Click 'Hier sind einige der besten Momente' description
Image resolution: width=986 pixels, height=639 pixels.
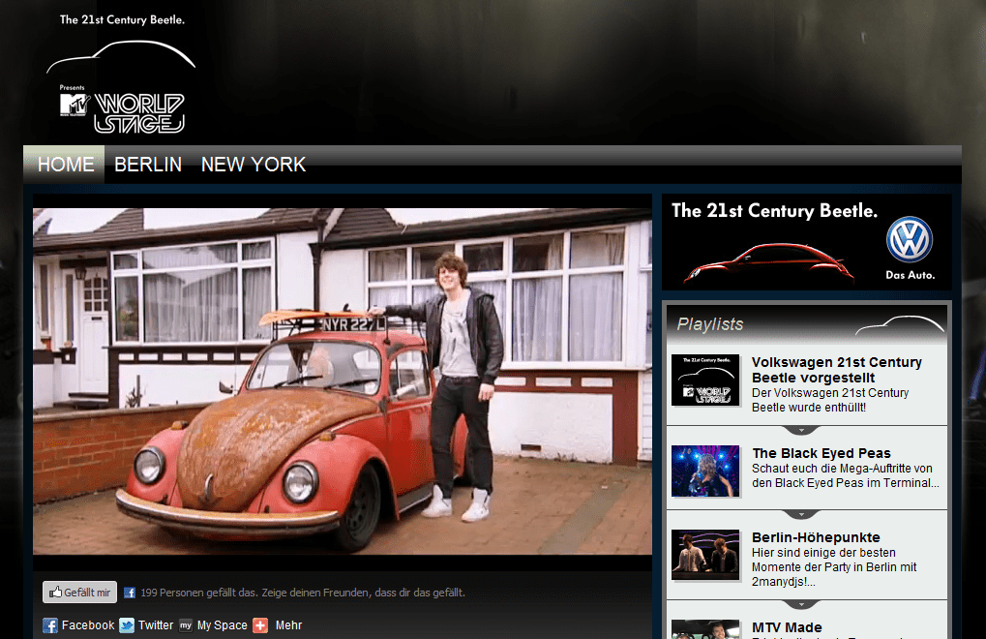click(x=834, y=567)
